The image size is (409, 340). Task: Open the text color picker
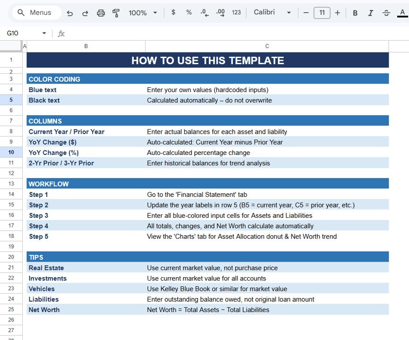click(x=402, y=13)
